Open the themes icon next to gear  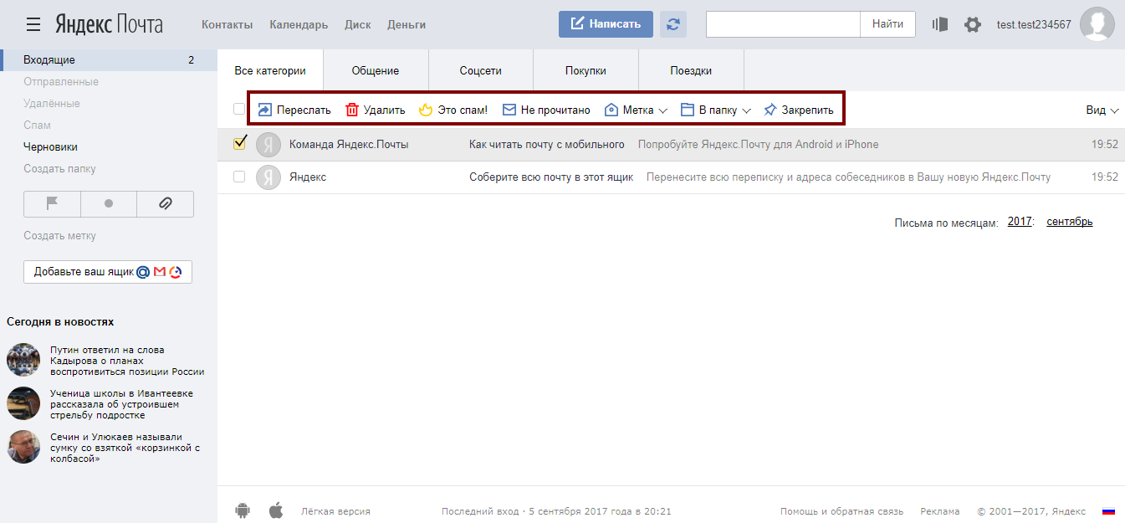pos(941,24)
